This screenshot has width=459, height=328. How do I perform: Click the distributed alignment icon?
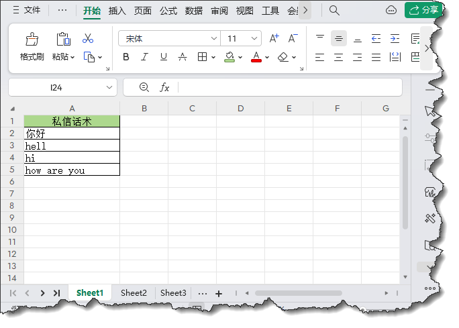coord(395,57)
